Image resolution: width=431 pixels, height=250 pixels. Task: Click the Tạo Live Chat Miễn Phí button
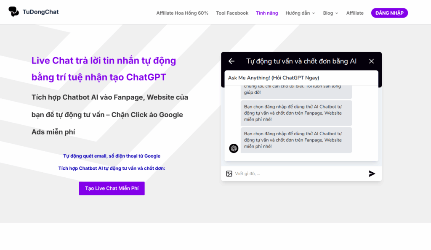tap(112, 188)
